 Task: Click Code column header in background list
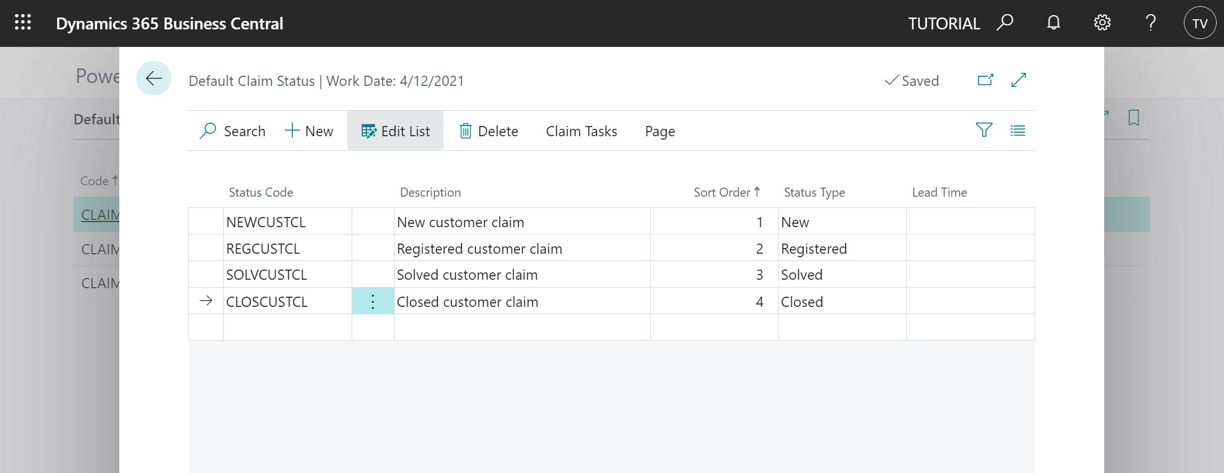tap(99, 181)
